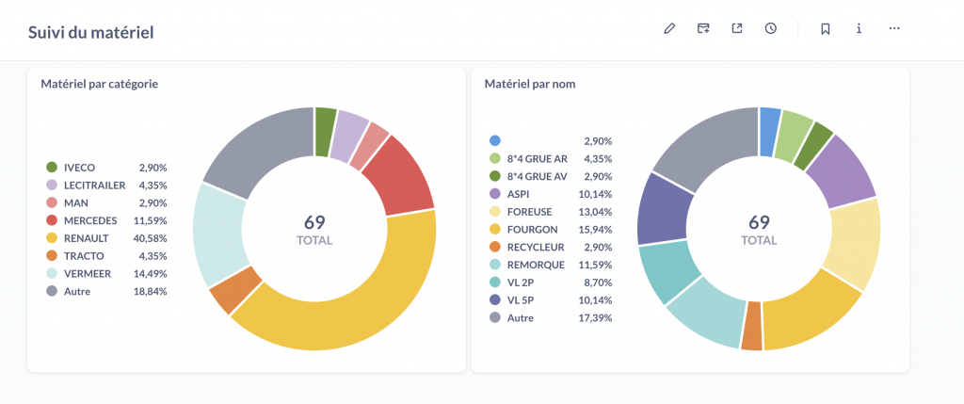Open the Matériel par catégorie card title
The height and width of the screenshot is (404, 964).
tap(99, 84)
